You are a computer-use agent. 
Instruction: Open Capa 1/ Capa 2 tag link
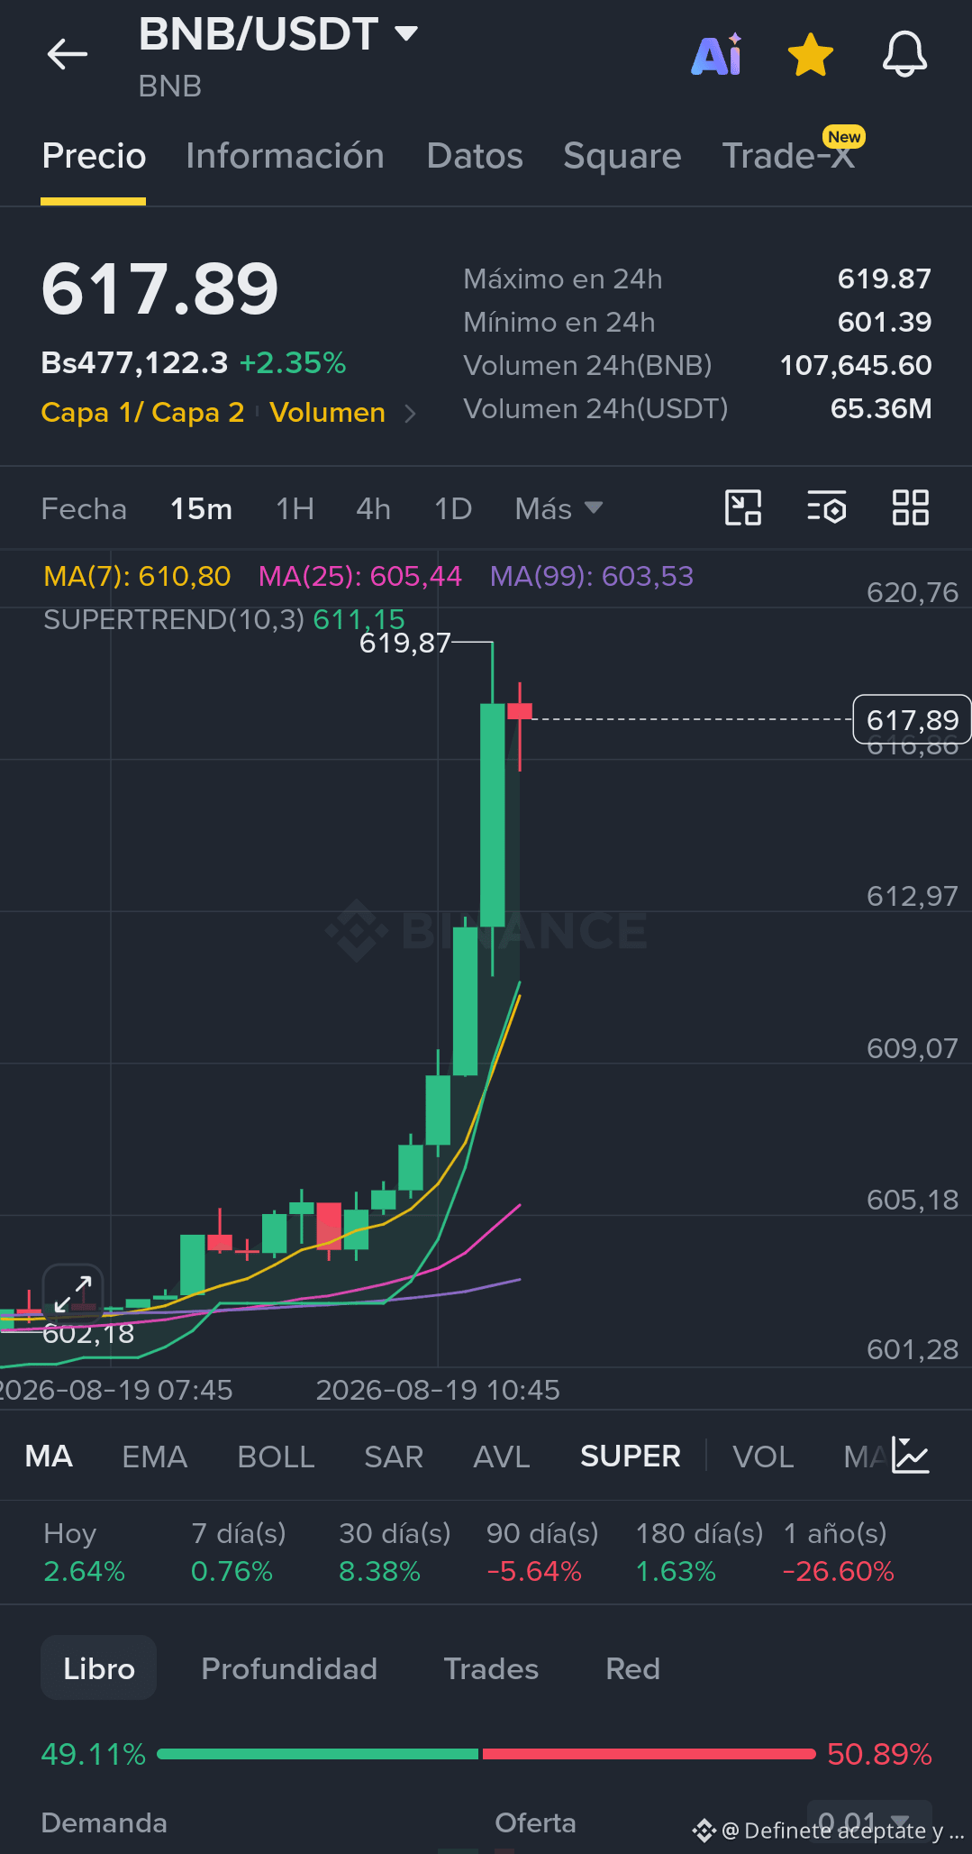pos(142,412)
